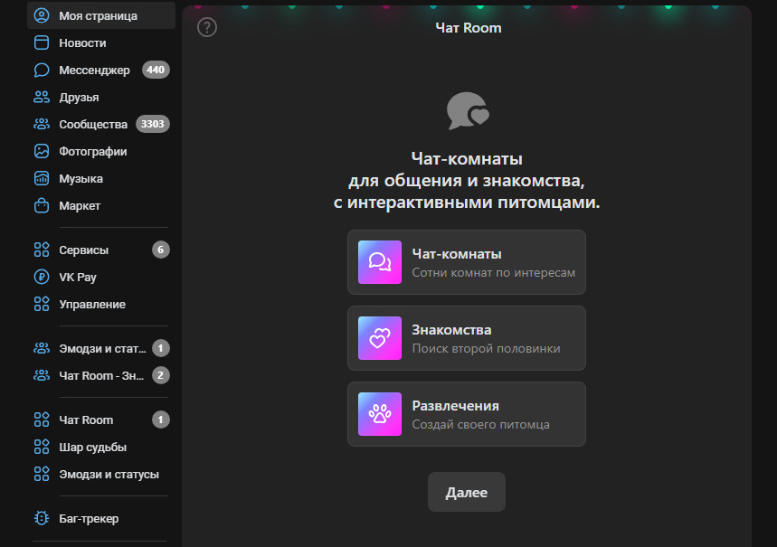Open Управление label in sidebar
Viewport: 777px width, 547px height.
coord(92,304)
